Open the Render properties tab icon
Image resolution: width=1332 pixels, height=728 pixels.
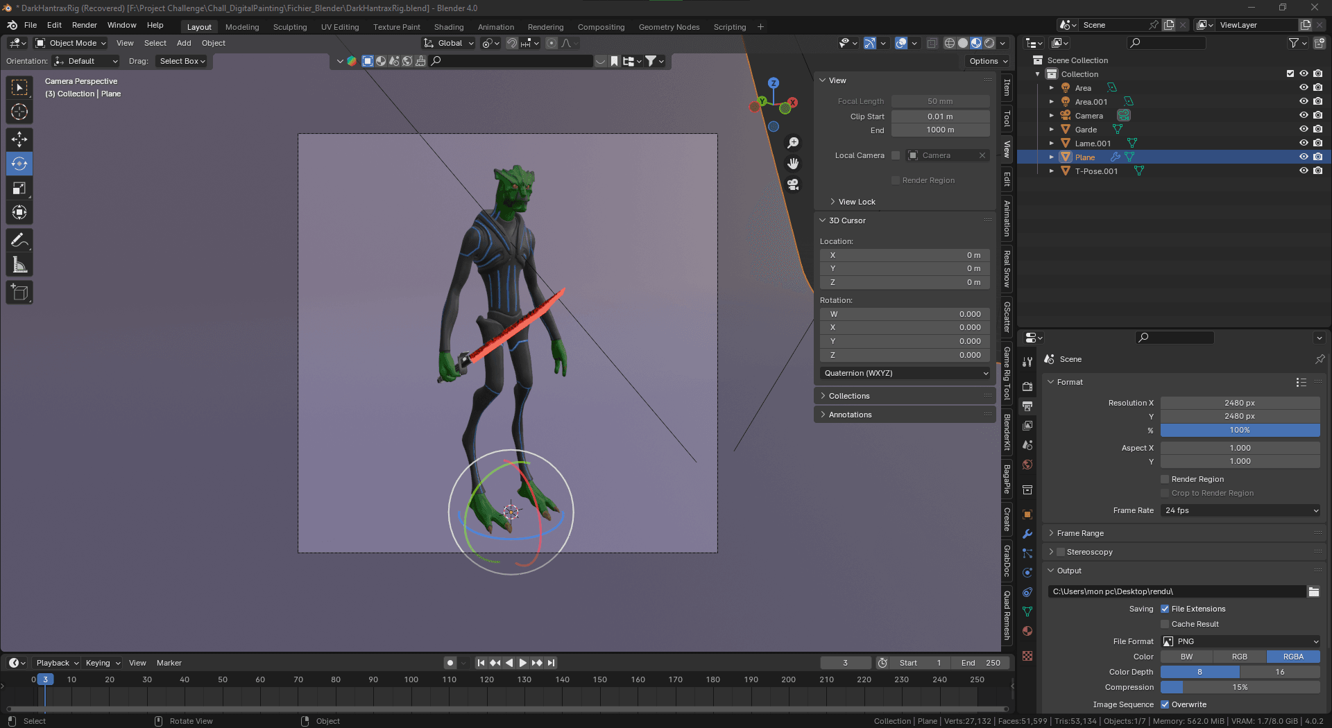(1027, 386)
